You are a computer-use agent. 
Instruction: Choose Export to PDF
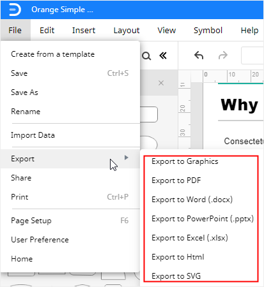(x=176, y=180)
